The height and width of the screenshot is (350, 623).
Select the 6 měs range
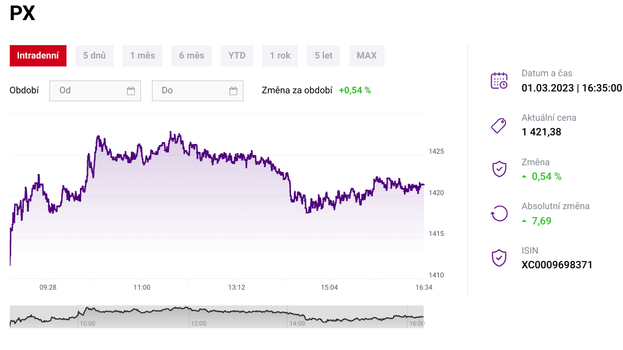tap(192, 55)
